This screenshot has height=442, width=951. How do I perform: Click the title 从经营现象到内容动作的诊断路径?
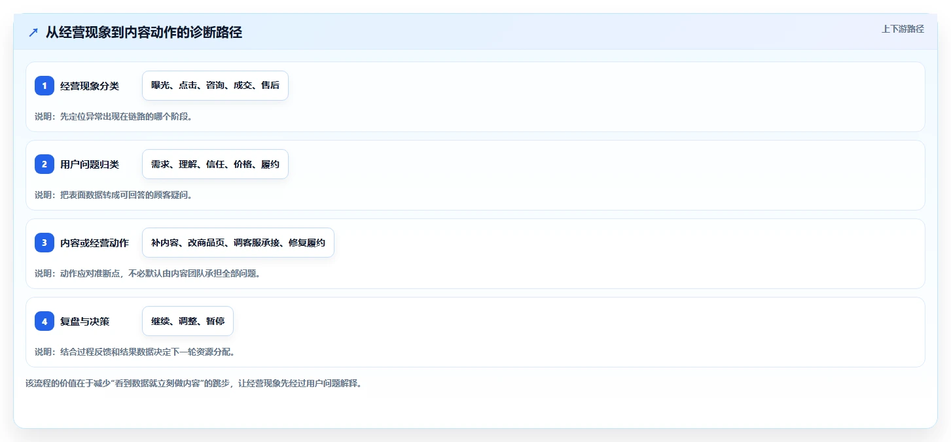point(144,32)
